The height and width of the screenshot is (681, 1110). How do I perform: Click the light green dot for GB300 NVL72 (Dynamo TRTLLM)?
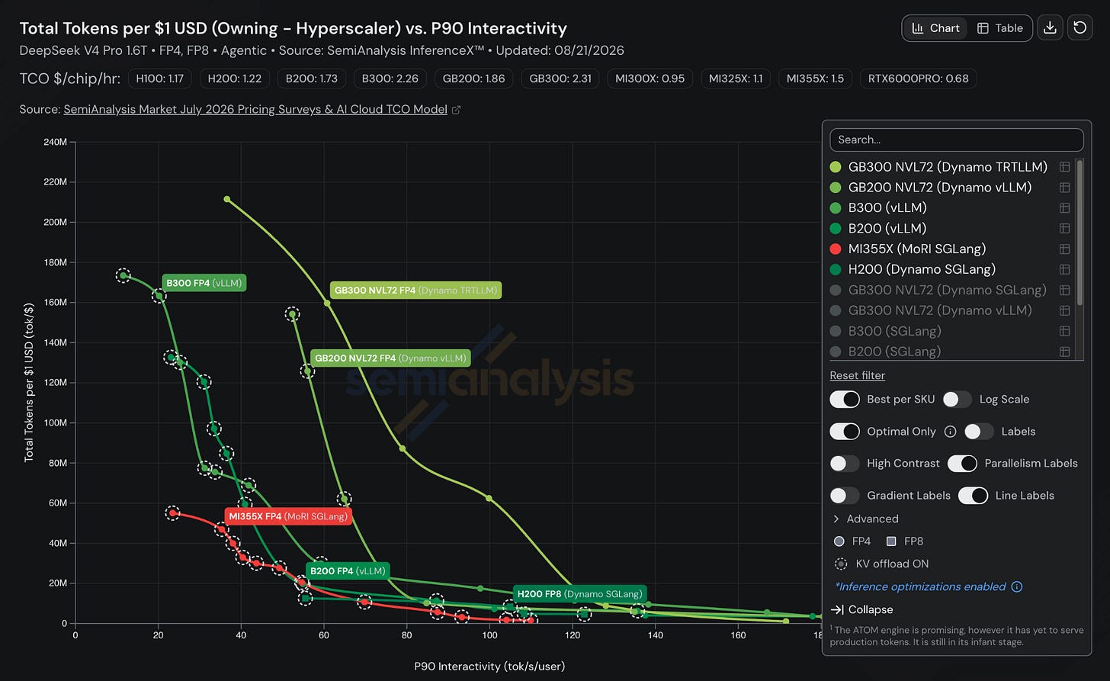tap(836, 167)
